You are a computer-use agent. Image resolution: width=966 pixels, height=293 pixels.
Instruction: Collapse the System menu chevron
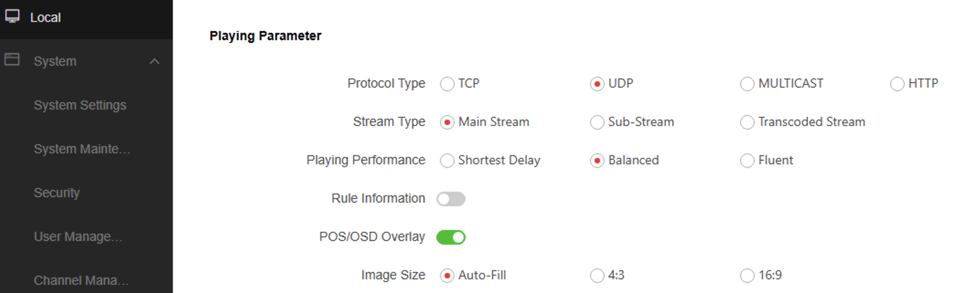(x=155, y=61)
